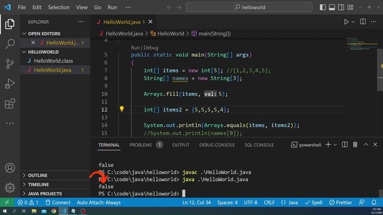Maximize the panel with up chevron
This screenshot has height=215, width=383.
(x=366, y=145)
